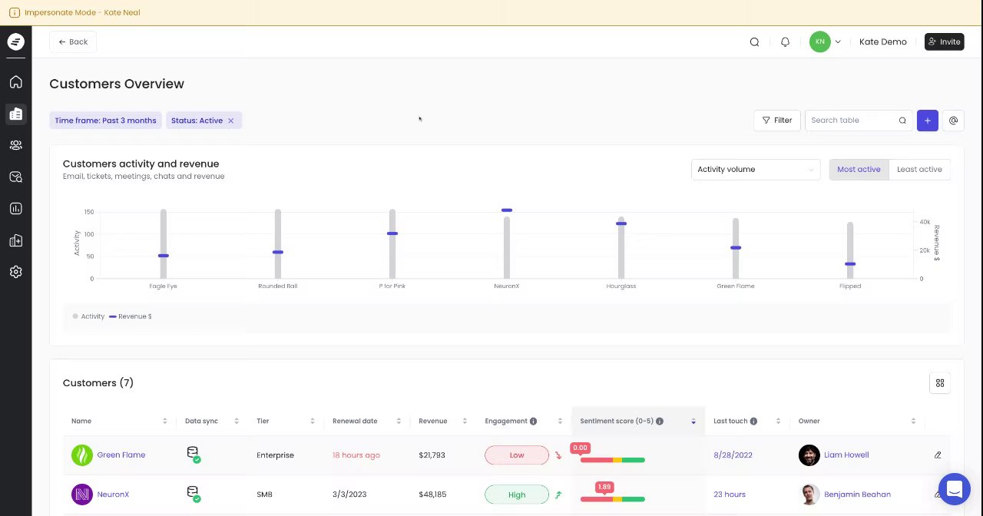Click the search magnifier in top bar
Image resolution: width=983 pixels, height=516 pixels.
tap(754, 42)
